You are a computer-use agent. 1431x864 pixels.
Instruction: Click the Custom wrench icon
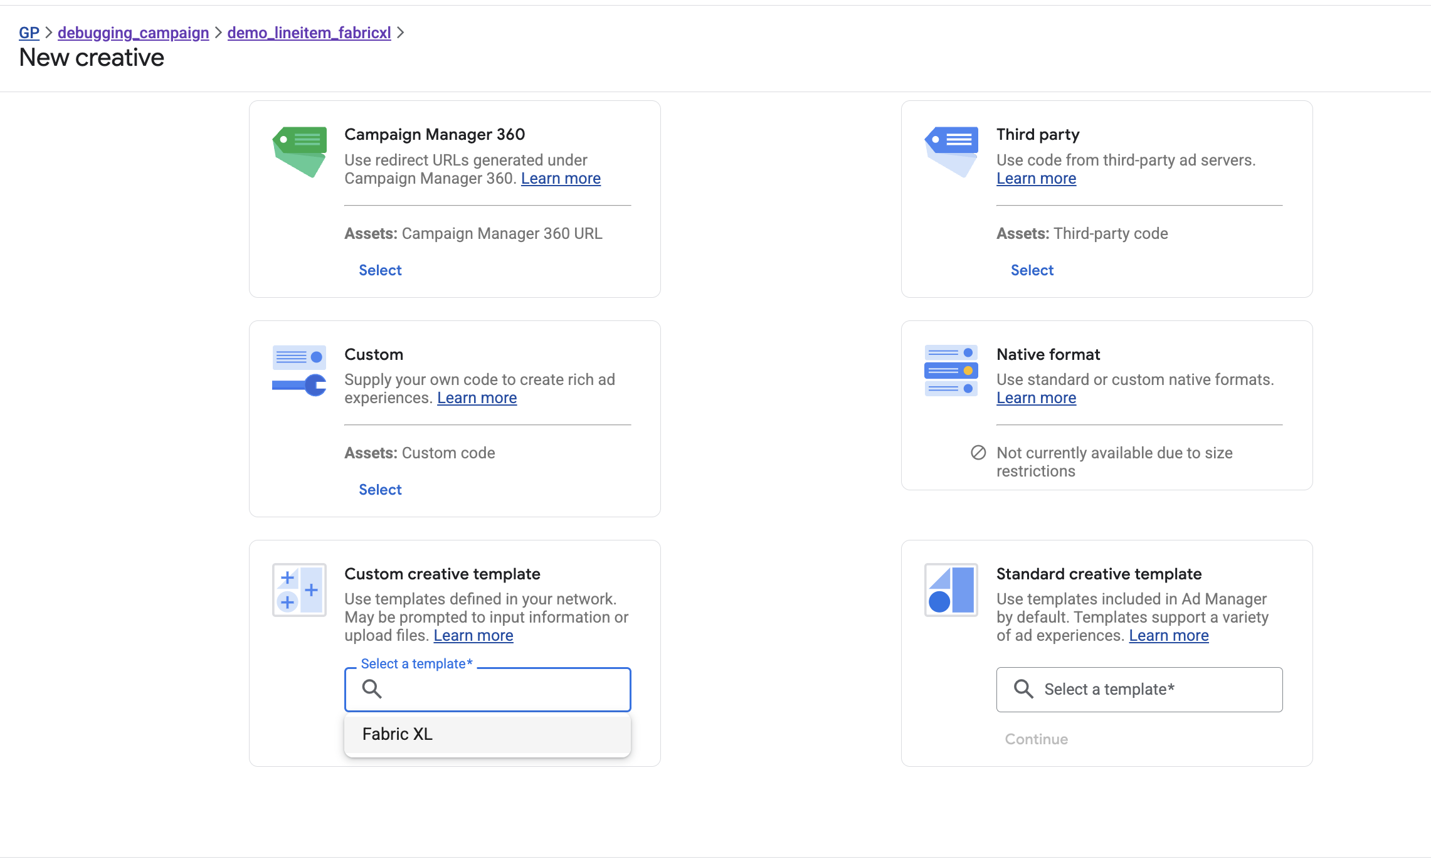pyautogui.click(x=299, y=371)
